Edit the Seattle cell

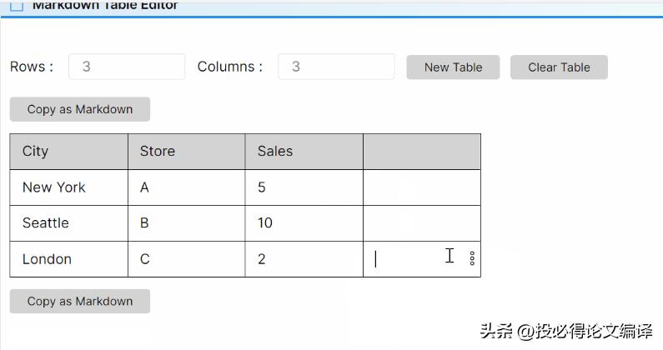coord(68,223)
